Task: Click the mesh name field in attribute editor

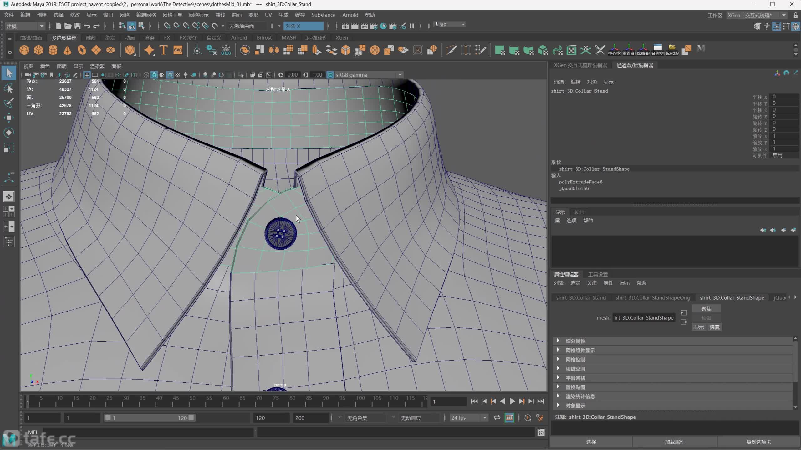Action: [x=644, y=318]
